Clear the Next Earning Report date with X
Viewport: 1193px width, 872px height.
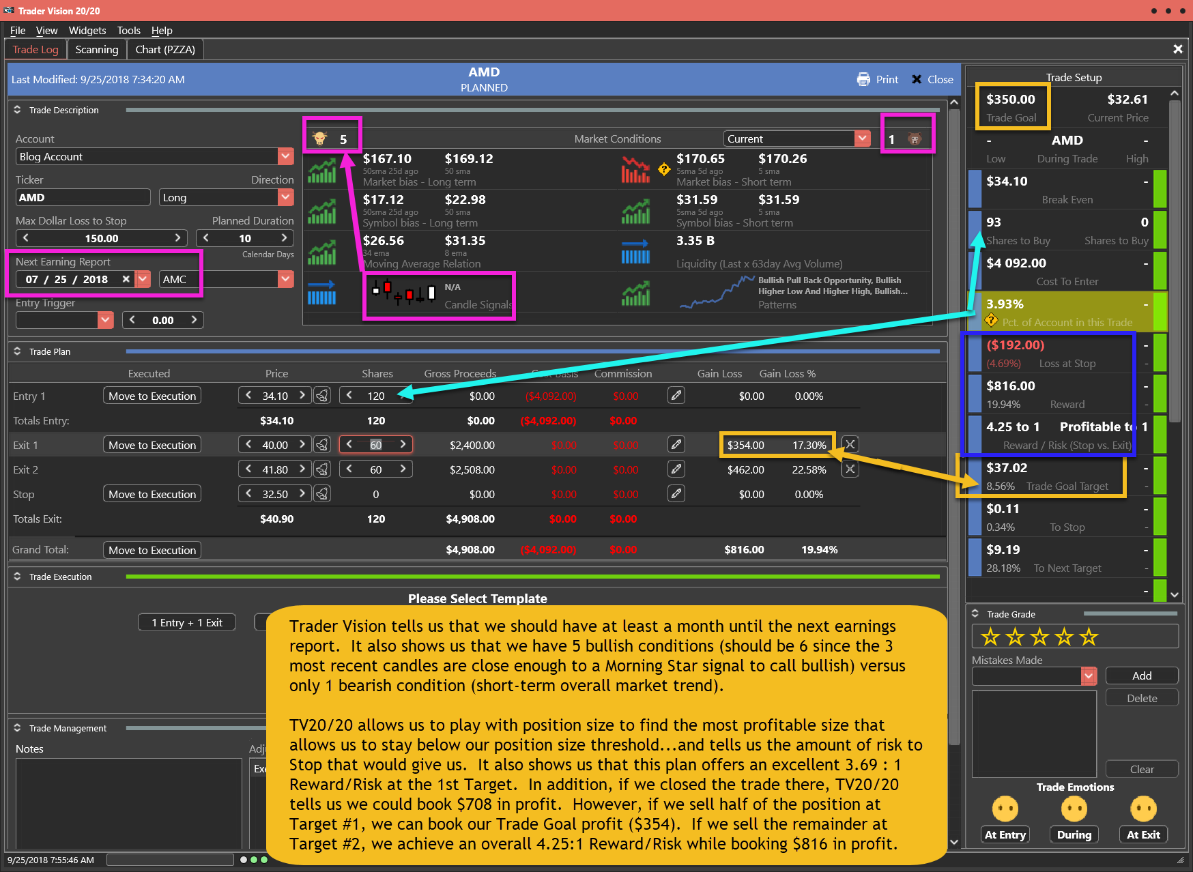point(126,279)
